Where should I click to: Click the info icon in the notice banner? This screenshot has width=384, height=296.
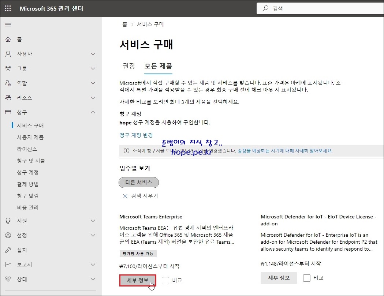pyautogui.click(x=126, y=151)
